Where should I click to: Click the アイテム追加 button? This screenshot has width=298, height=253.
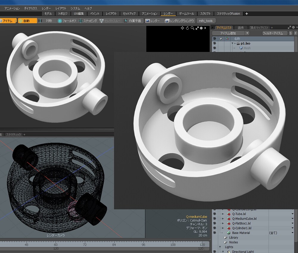click(x=228, y=33)
